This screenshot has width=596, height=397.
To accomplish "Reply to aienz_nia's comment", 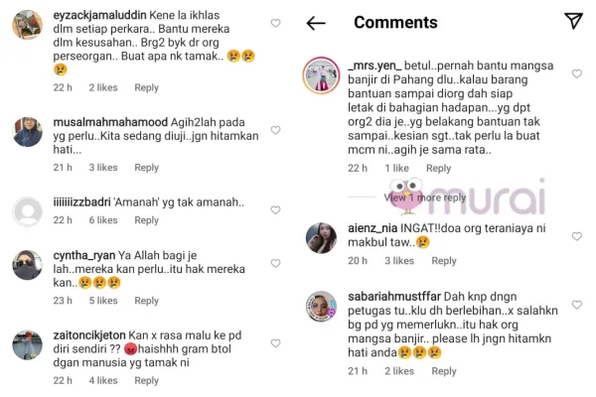I will (x=444, y=261).
